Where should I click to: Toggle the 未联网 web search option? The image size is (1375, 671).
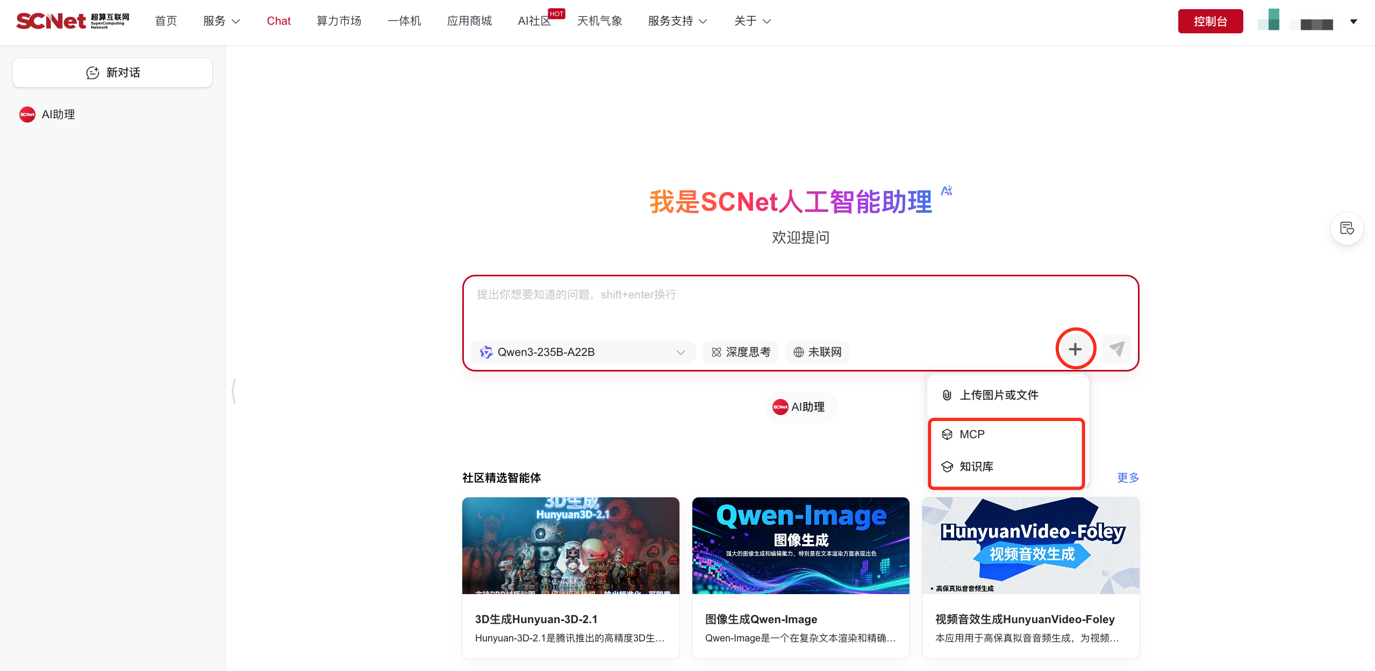[x=817, y=352]
